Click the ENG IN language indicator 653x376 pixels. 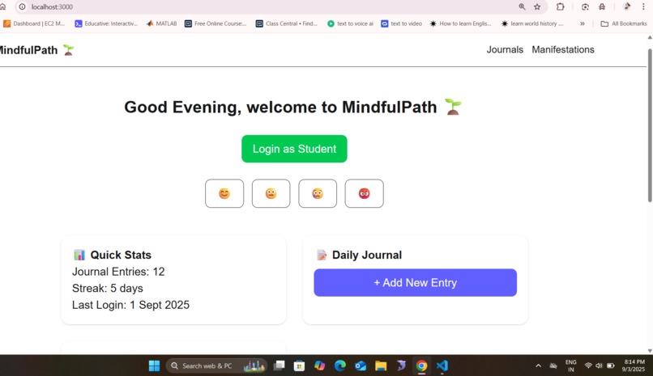[x=571, y=365]
